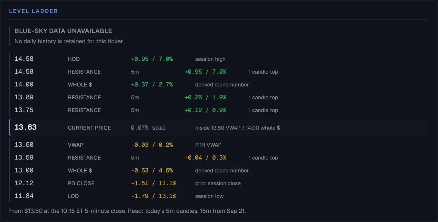Click the CURRENT PRICE label
The image size is (438, 222).
coord(89,128)
